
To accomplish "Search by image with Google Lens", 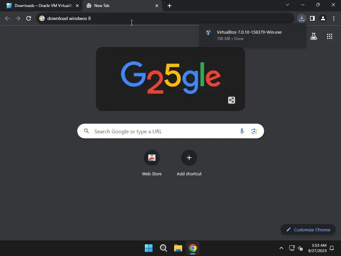I will click(x=254, y=131).
